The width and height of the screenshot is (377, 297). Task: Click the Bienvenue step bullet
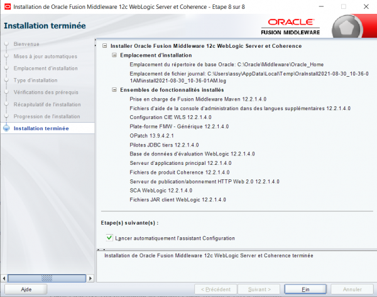click(x=6, y=44)
